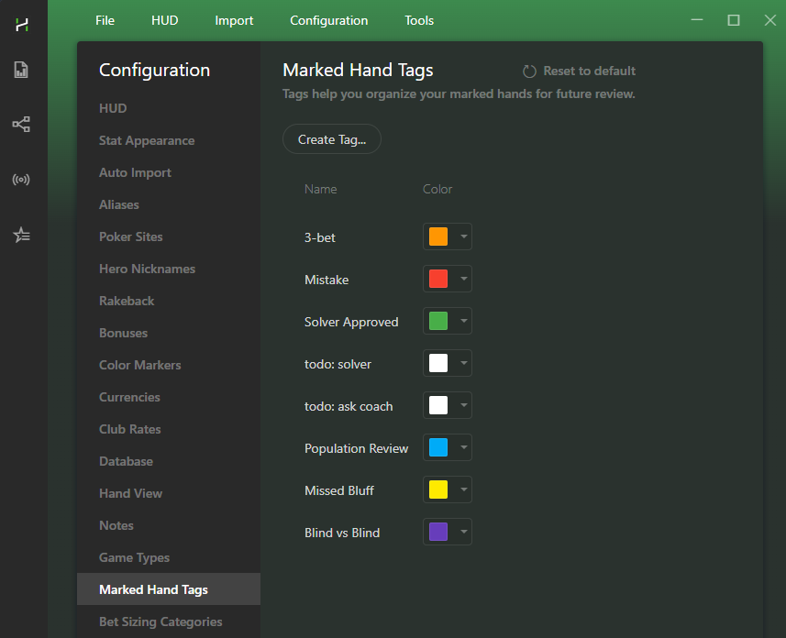Click the Name column header
The width and height of the screenshot is (786, 638).
coord(320,189)
